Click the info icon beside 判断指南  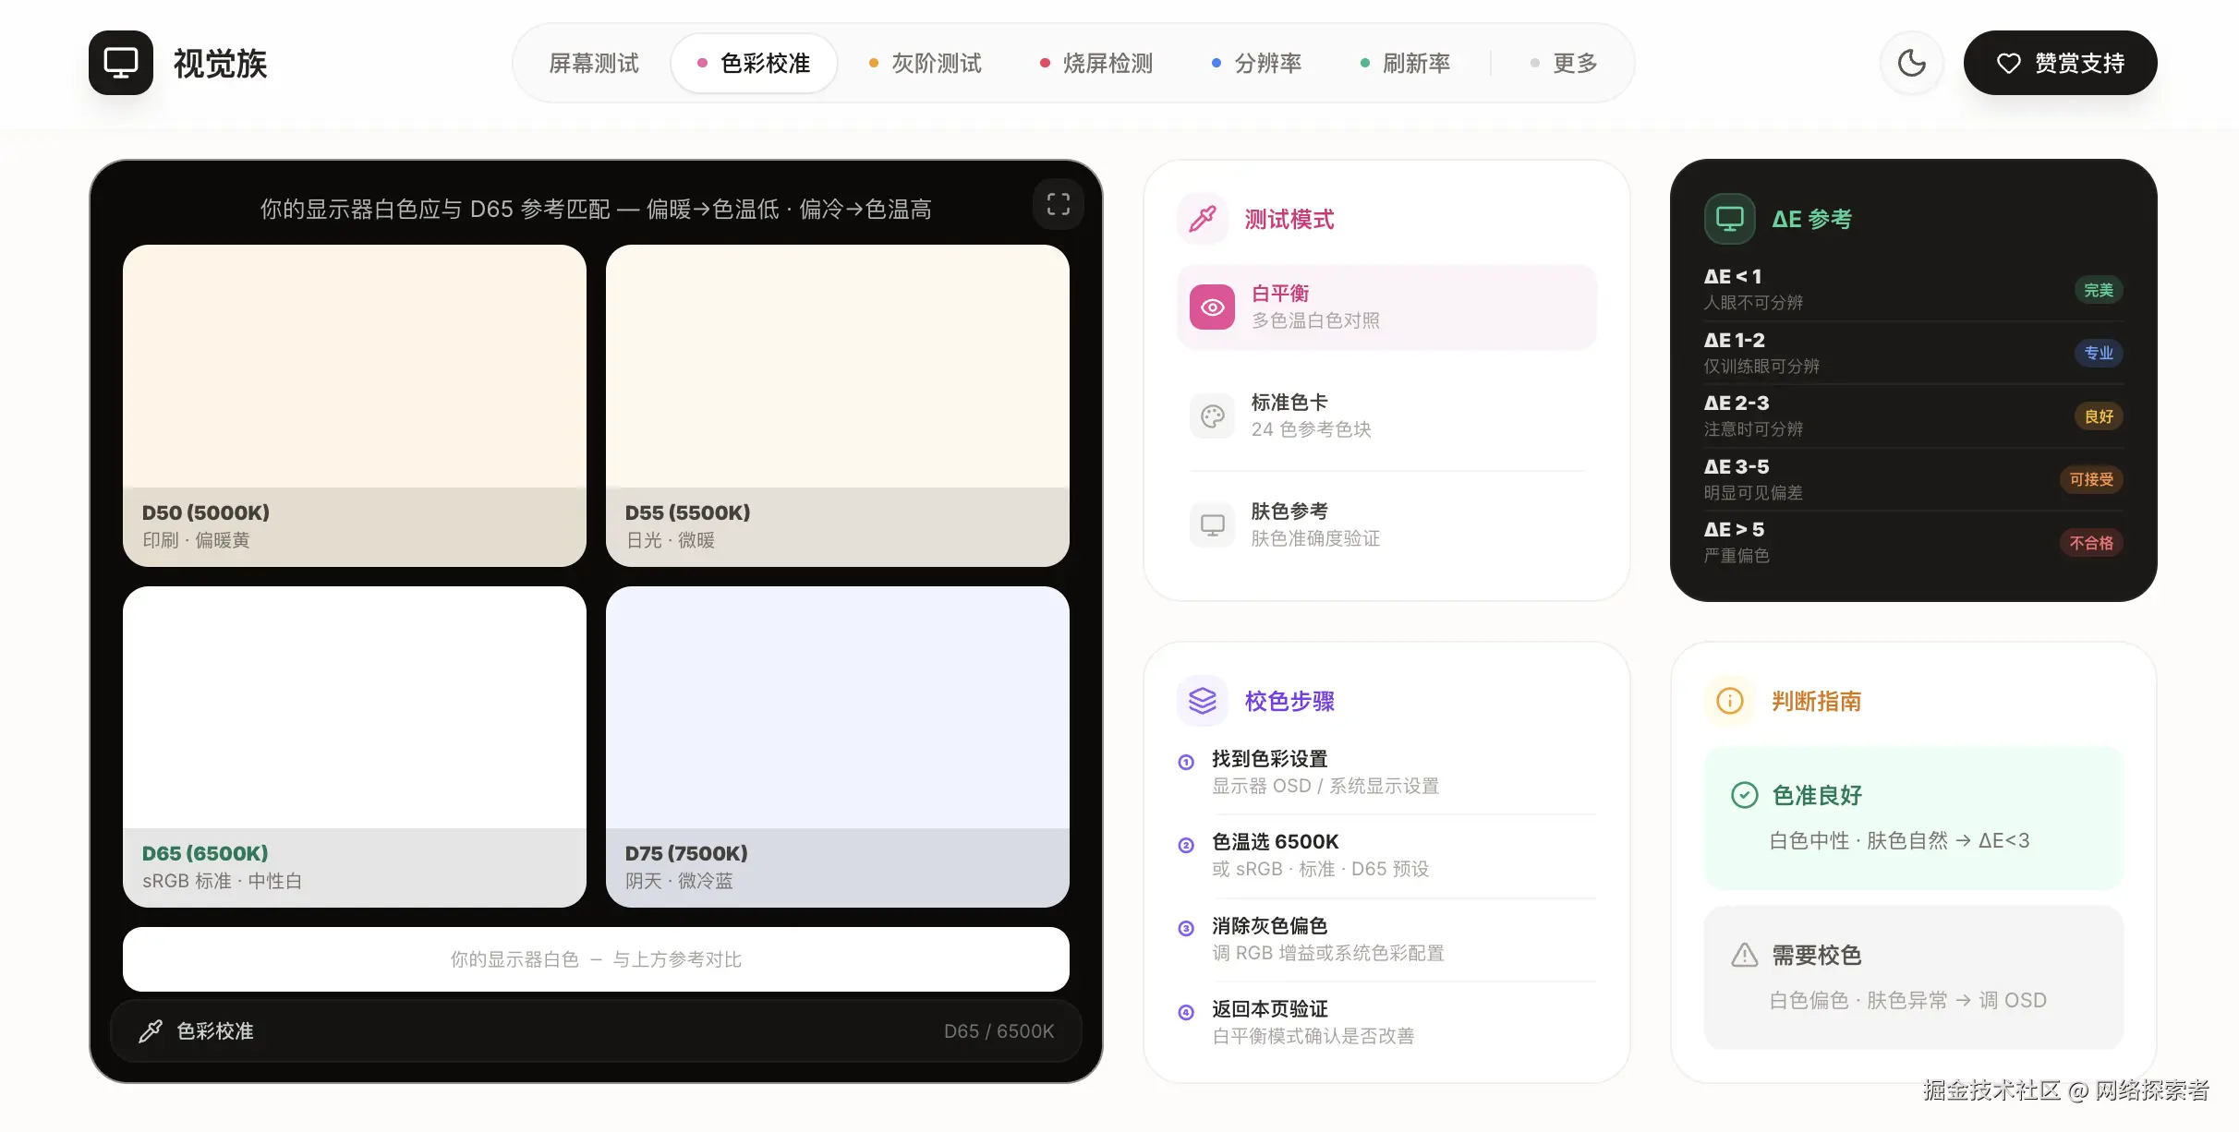[1728, 701]
